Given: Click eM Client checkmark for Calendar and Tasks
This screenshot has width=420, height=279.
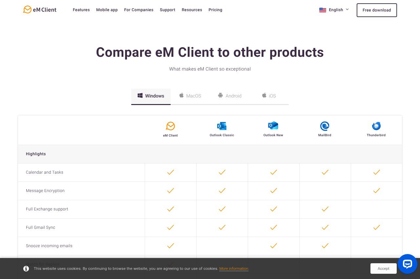Looking at the screenshot, I should tap(170, 172).
